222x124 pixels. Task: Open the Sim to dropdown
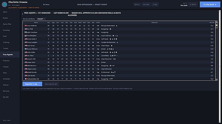(137, 4)
